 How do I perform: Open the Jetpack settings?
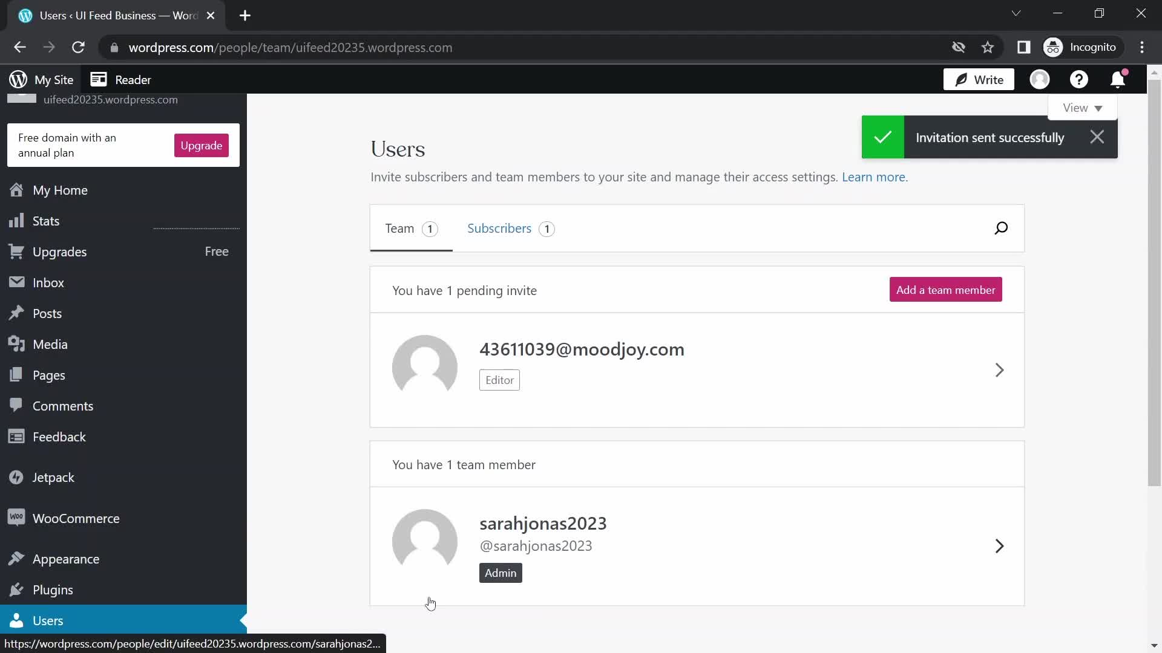pos(53,477)
